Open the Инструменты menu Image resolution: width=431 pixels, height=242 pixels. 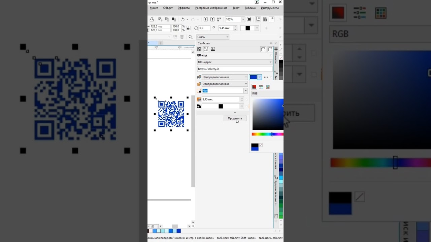270,8
